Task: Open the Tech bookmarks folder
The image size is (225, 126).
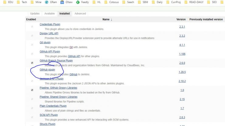Action: [x=22, y=2]
